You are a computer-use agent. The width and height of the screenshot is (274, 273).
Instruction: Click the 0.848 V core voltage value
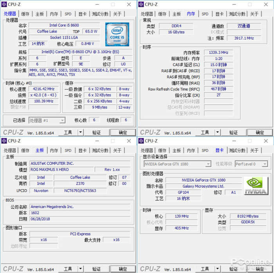(x=88, y=44)
